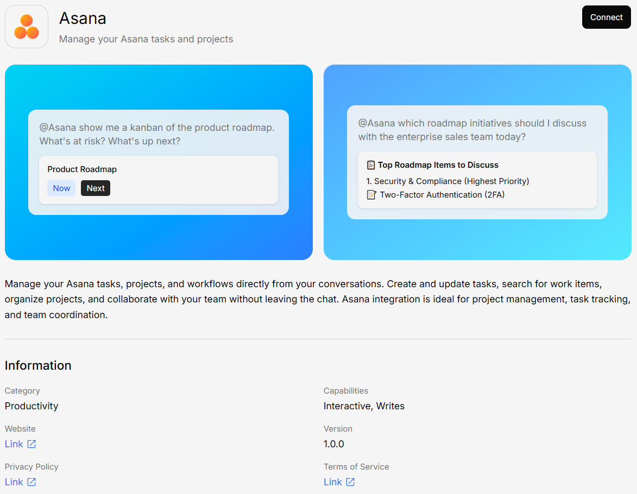Viewport: 637px width, 494px height.
Task: Open the Terms of Service link
Action: click(x=333, y=482)
